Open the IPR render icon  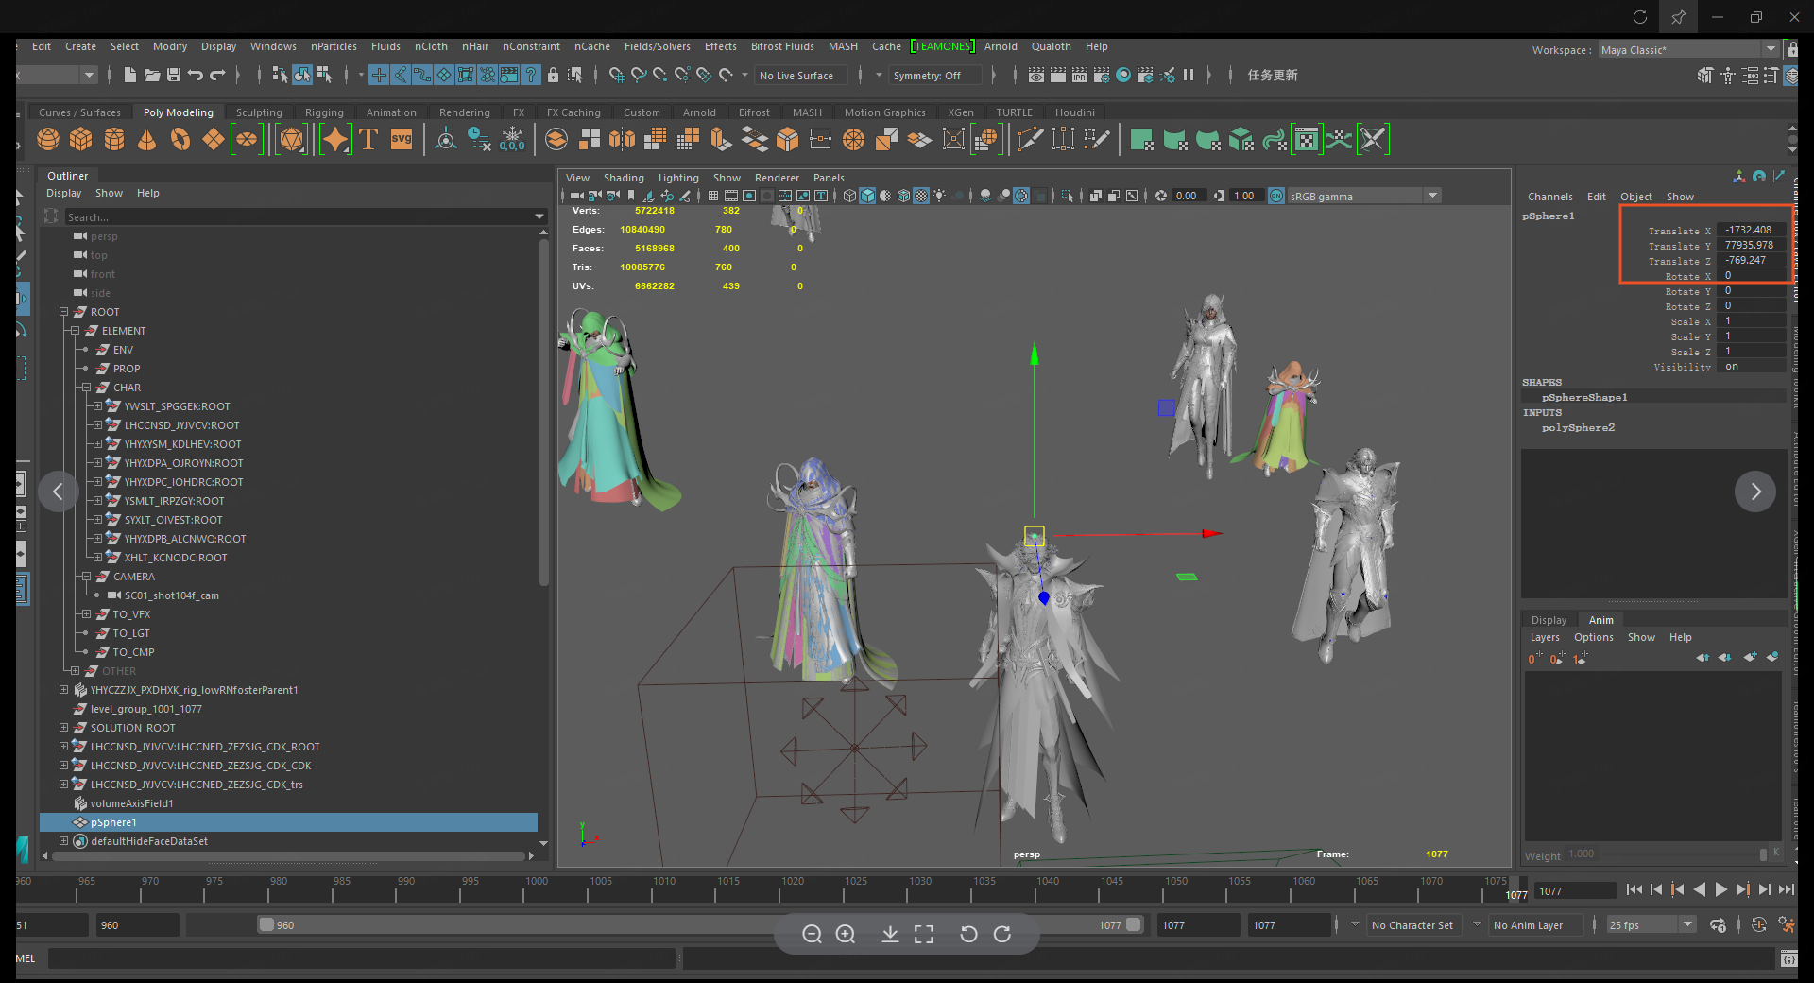[1079, 75]
